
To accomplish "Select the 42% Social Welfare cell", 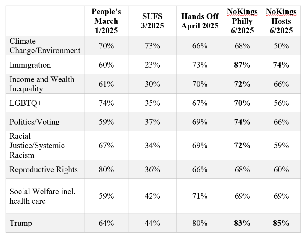I will pos(152,196).
